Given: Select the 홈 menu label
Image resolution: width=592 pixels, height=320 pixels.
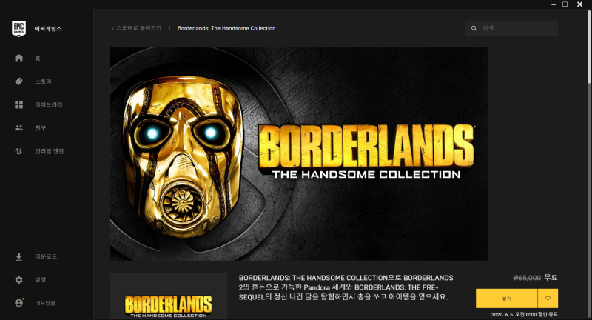Looking at the screenshot, I should point(38,59).
